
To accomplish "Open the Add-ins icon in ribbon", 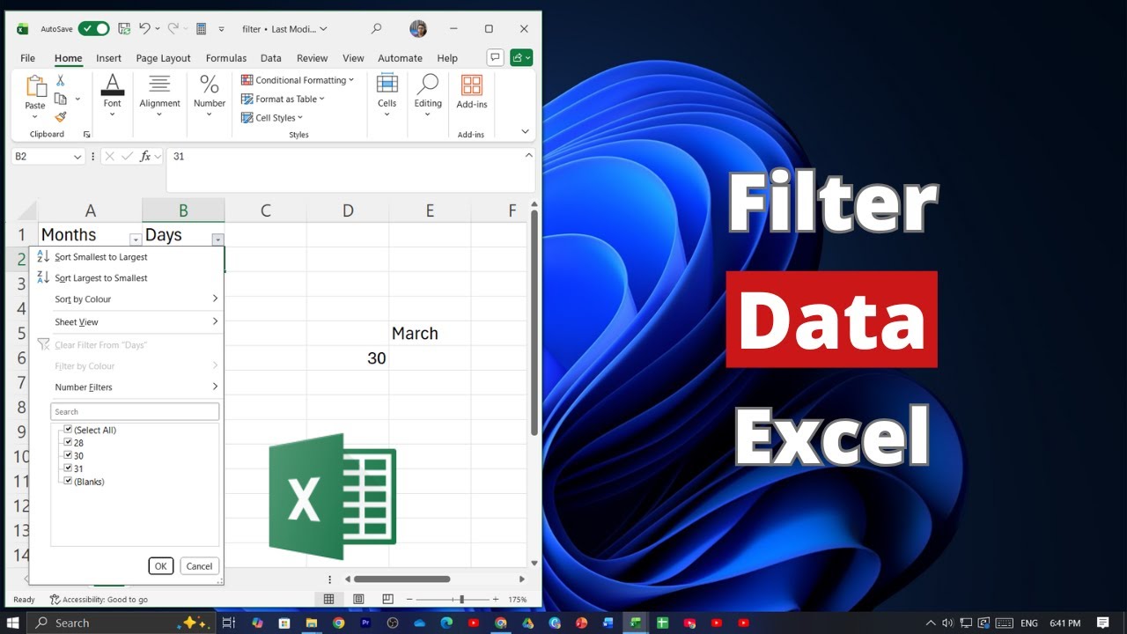I will (472, 85).
